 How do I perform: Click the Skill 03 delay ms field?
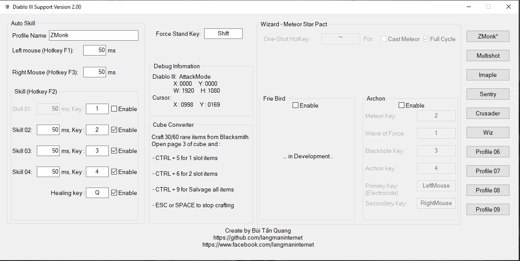coord(48,151)
